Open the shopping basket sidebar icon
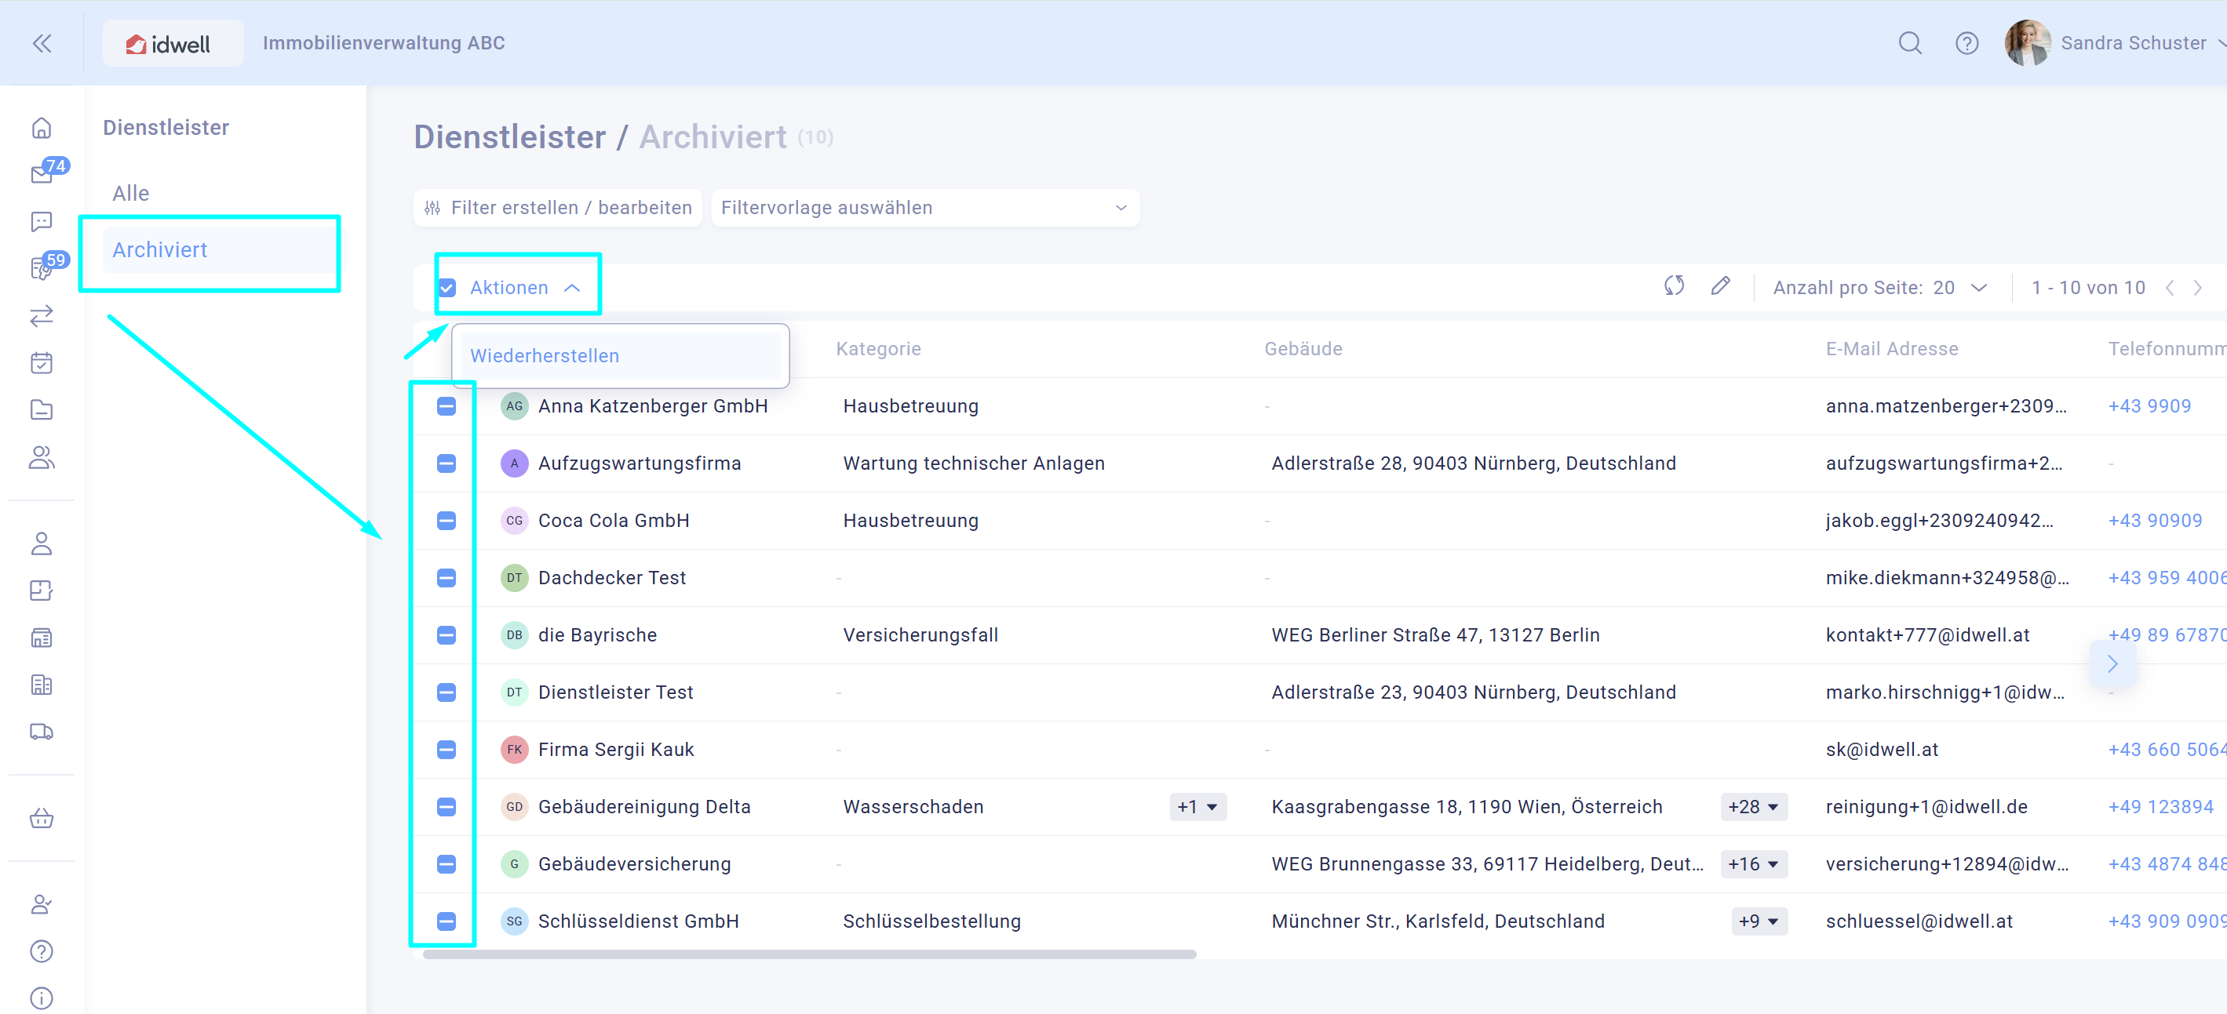This screenshot has height=1014, width=2227. click(x=42, y=818)
